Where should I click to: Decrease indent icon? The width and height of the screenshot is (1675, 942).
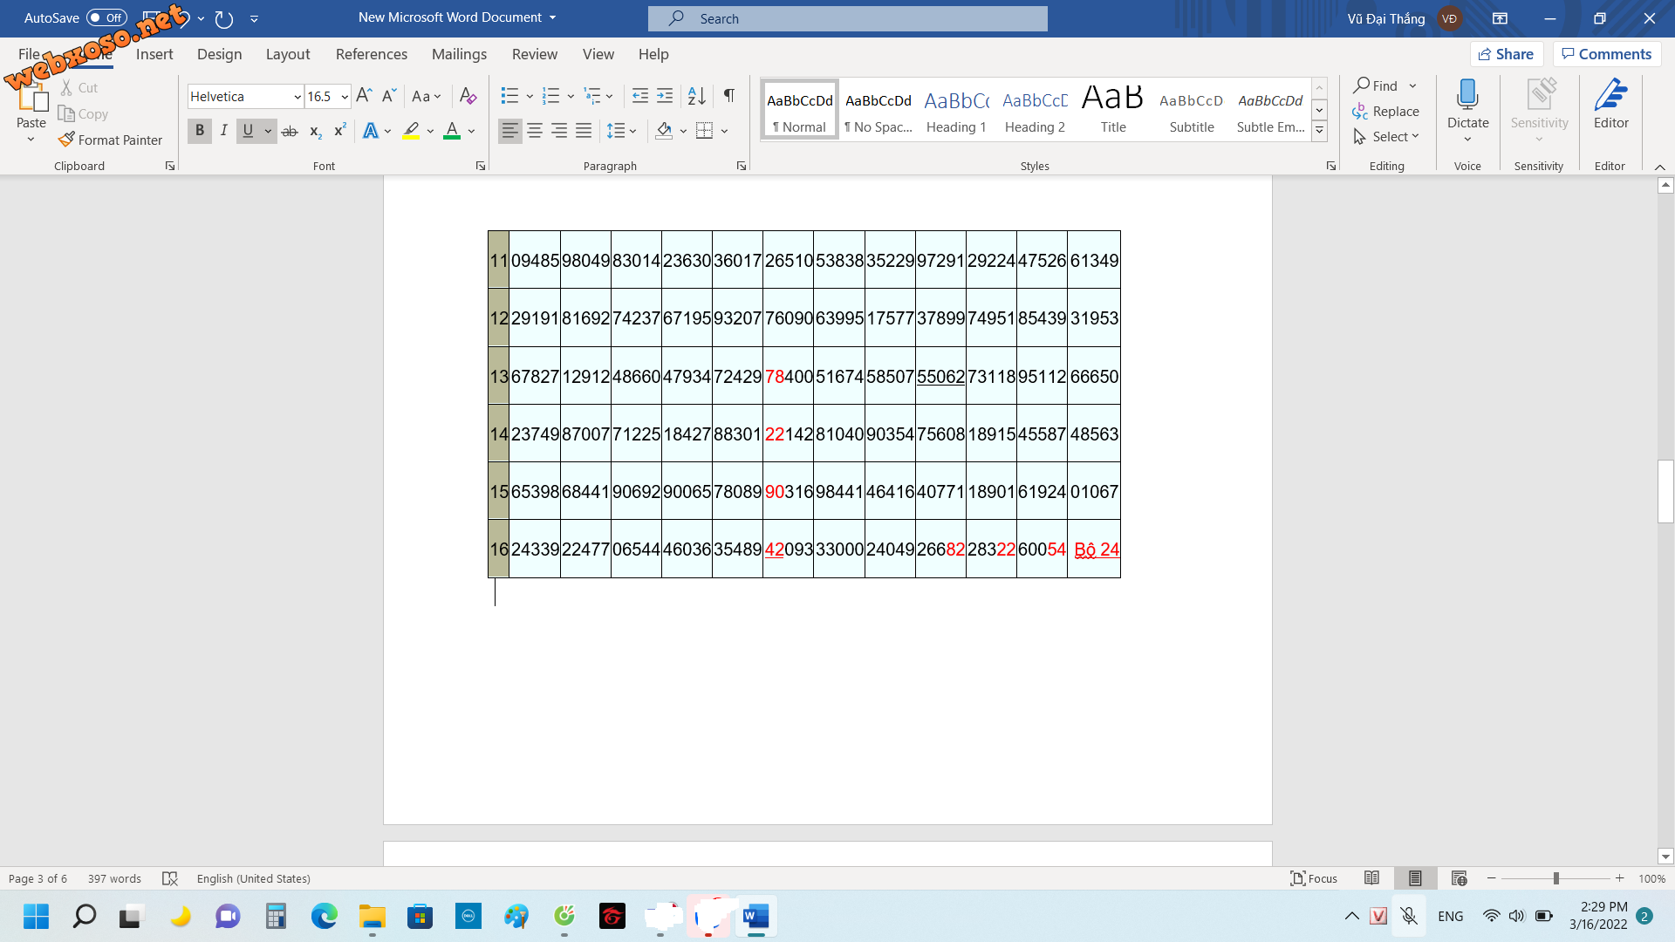639,95
